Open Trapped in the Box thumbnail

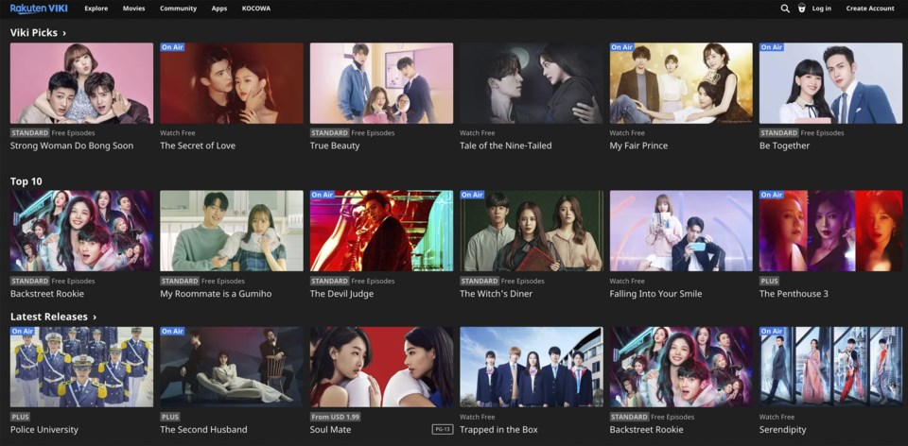[531, 367]
